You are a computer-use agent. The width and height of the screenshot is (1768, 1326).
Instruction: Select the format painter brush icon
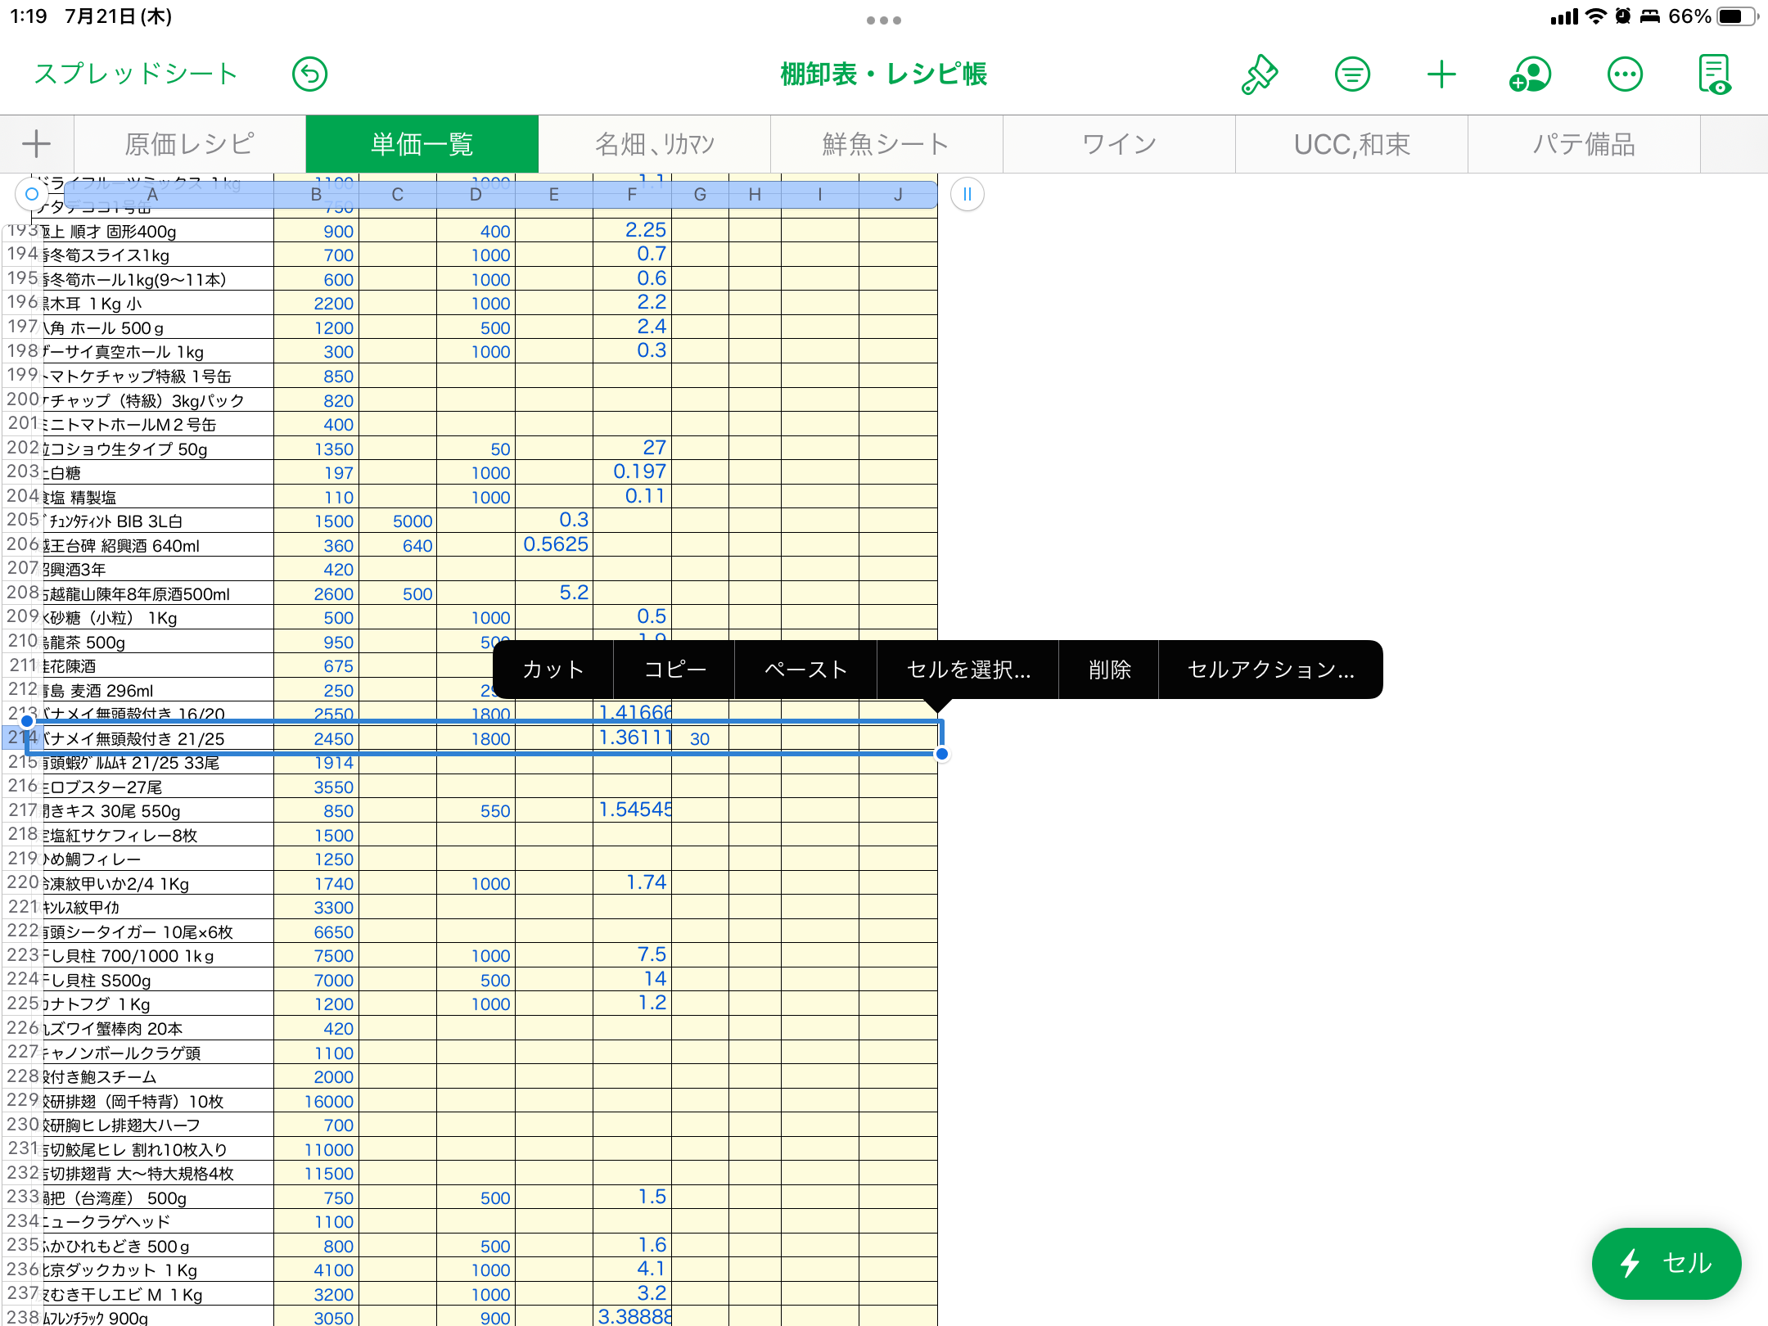point(1260,74)
